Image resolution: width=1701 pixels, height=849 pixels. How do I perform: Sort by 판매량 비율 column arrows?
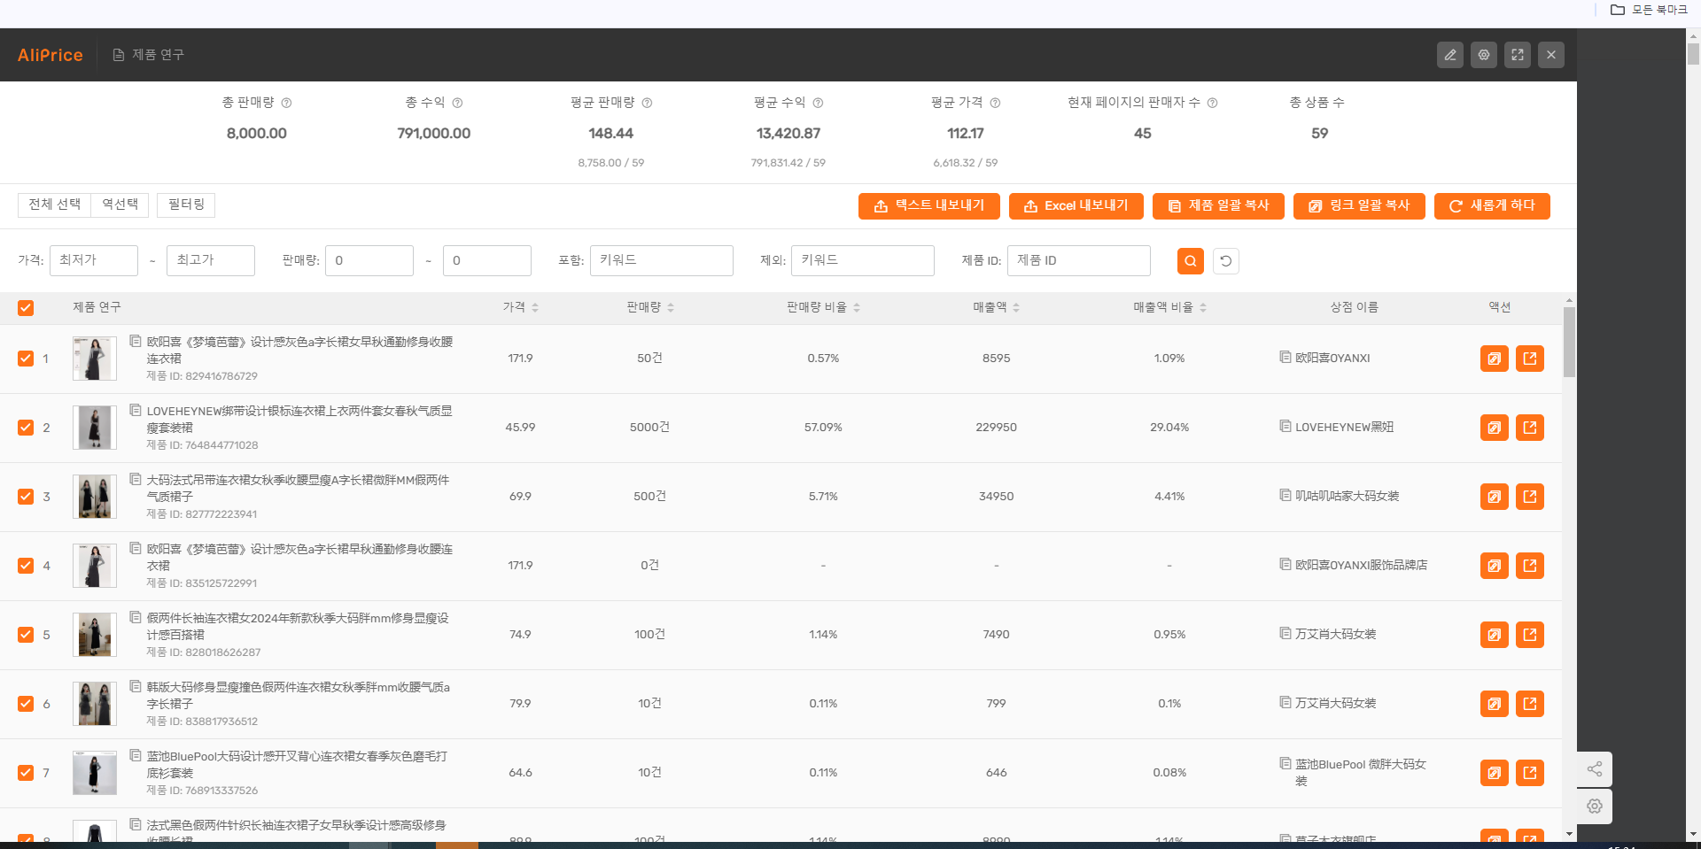857,308
